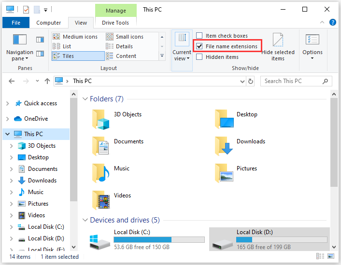Viewport: 341px width, 265px height.
Task: Collapse This PC tree node
Action: pyautogui.click(x=8, y=134)
